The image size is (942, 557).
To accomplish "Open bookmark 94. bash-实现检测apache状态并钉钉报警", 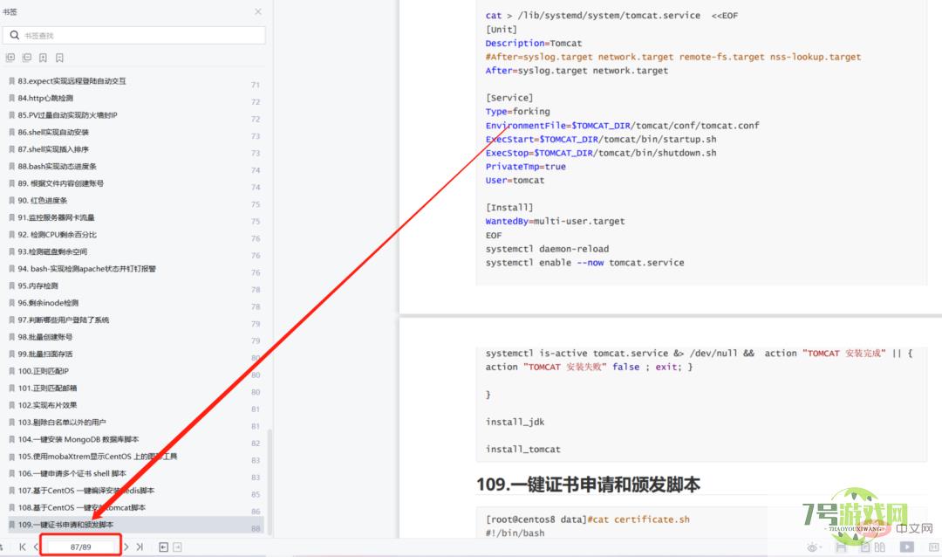I will point(86,269).
